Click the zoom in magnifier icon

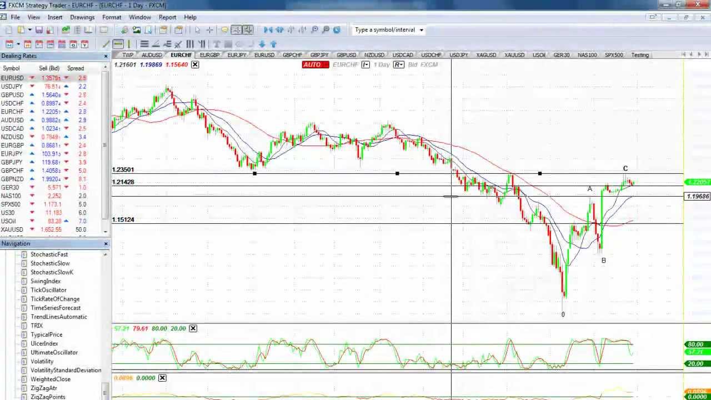point(314,30)
